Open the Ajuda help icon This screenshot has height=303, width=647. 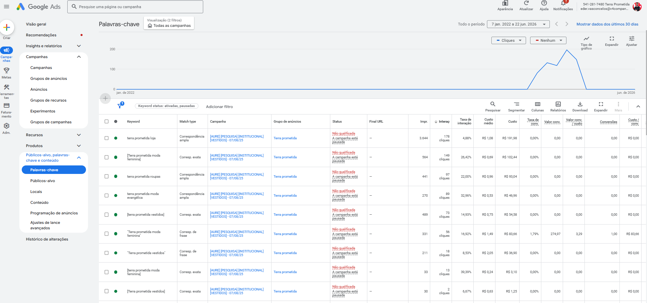544,3
